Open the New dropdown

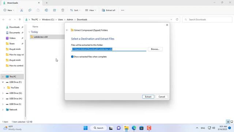[9, 10]
